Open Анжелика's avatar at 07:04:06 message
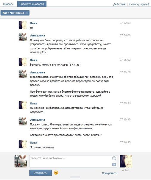Screen dimensions: 151x180 coord(23,37)
